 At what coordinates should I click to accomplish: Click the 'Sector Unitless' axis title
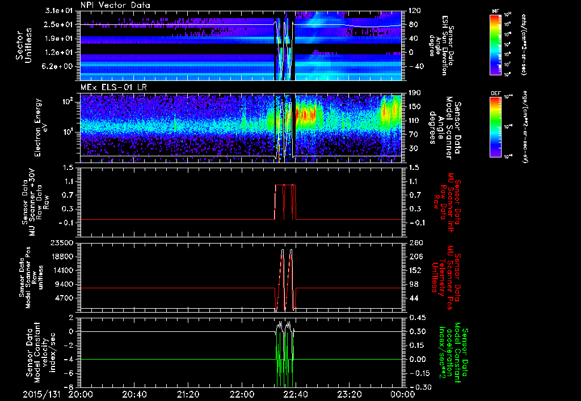tap(24, 45)
